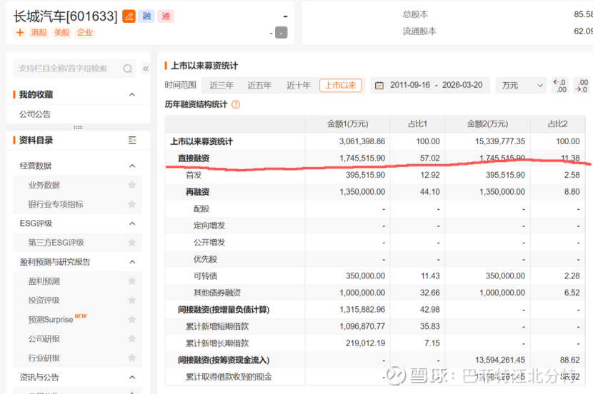Toggle favorite star for 业务数据

point(131,185)
